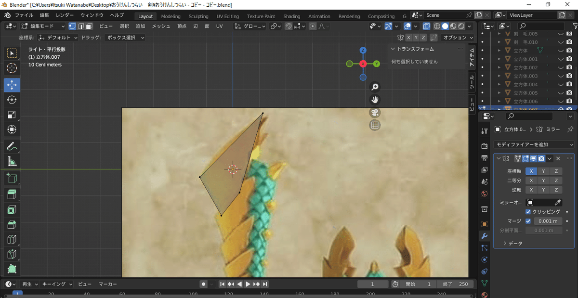The width and height of the screenshot is (578, 298).
Task: Open the ドラッグ ボックス選択 dropdown
Action: pos(125,38)
